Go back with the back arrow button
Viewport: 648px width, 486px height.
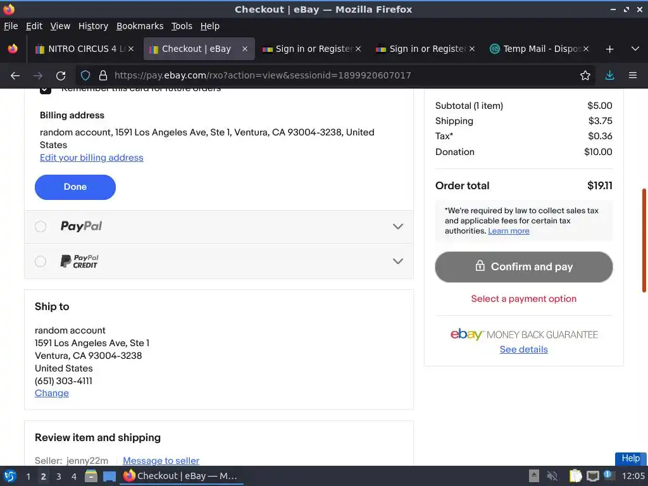coord(15,76)
